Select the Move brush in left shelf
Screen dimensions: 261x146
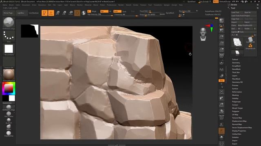click(9, 127)
